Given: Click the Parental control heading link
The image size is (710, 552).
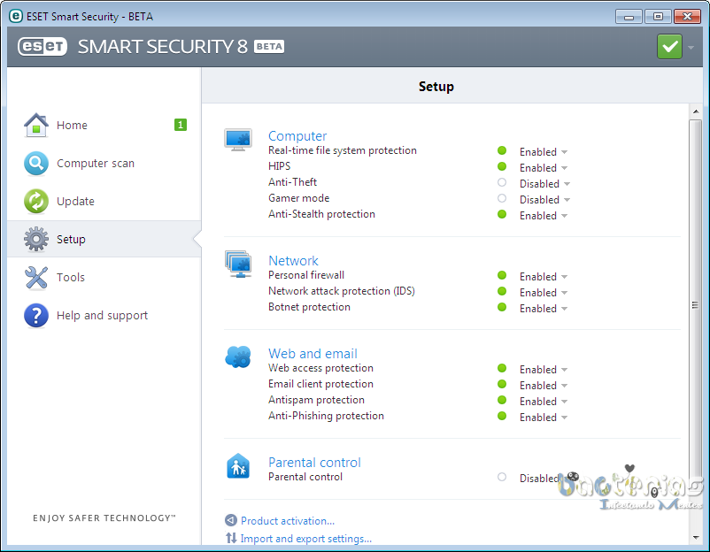Looking at the screenshot, I should [x=314, y=462].
